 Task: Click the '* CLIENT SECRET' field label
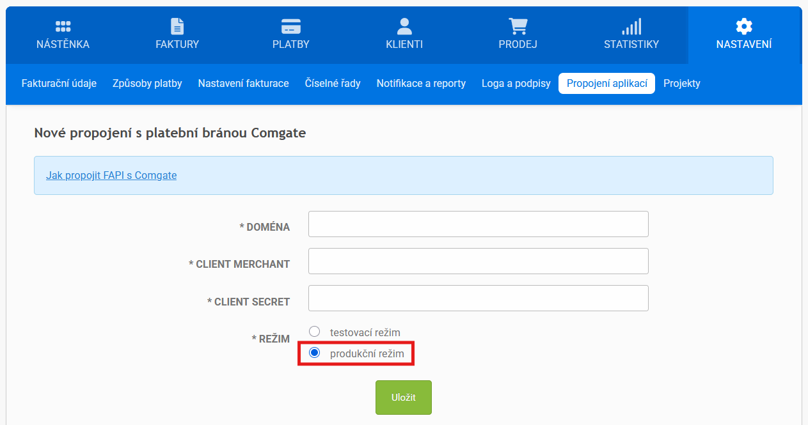tap(249, 302)
